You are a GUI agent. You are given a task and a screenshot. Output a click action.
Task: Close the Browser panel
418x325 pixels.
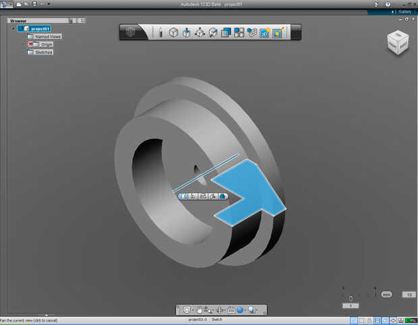84,20
